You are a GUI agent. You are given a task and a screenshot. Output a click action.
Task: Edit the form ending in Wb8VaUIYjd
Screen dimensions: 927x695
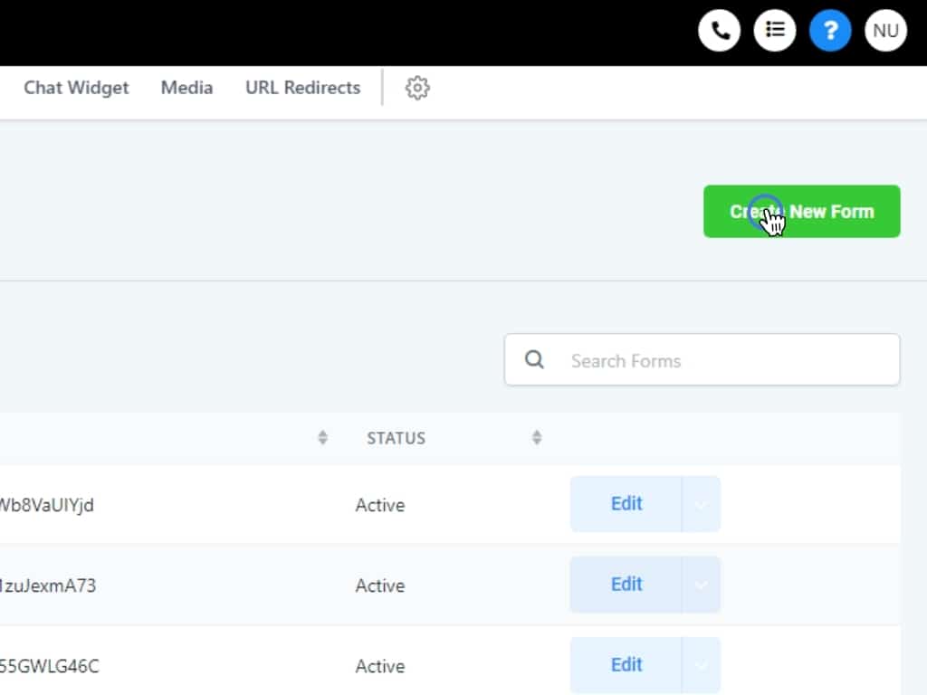click(x=626, y=504)
